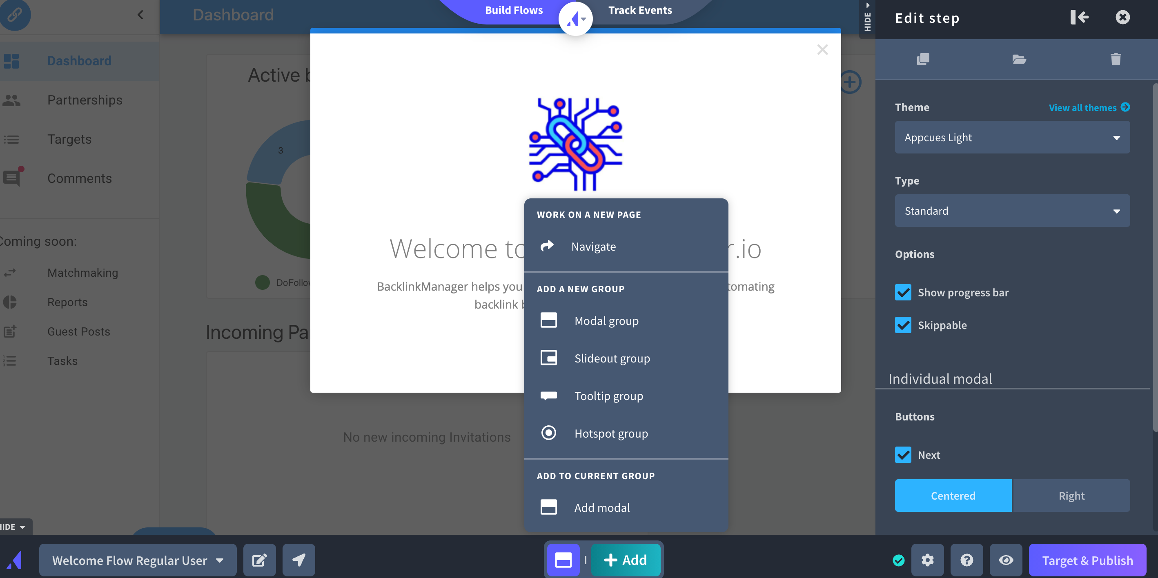Click the Navigate icon in flow builder
The height and width of the screenshot is (578, 1158).
tap(547, 245)
